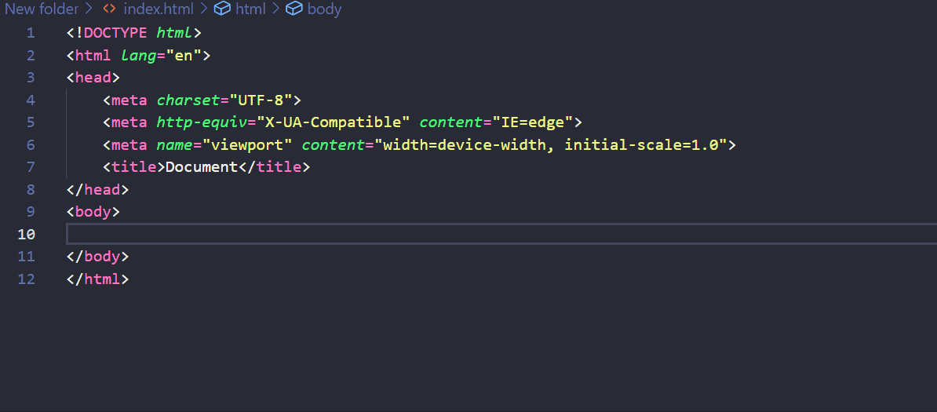The width and height of the screenshot is (937, 412).
Task: Select the index.html breadcrumb item
Action: [x=159, y=9]
